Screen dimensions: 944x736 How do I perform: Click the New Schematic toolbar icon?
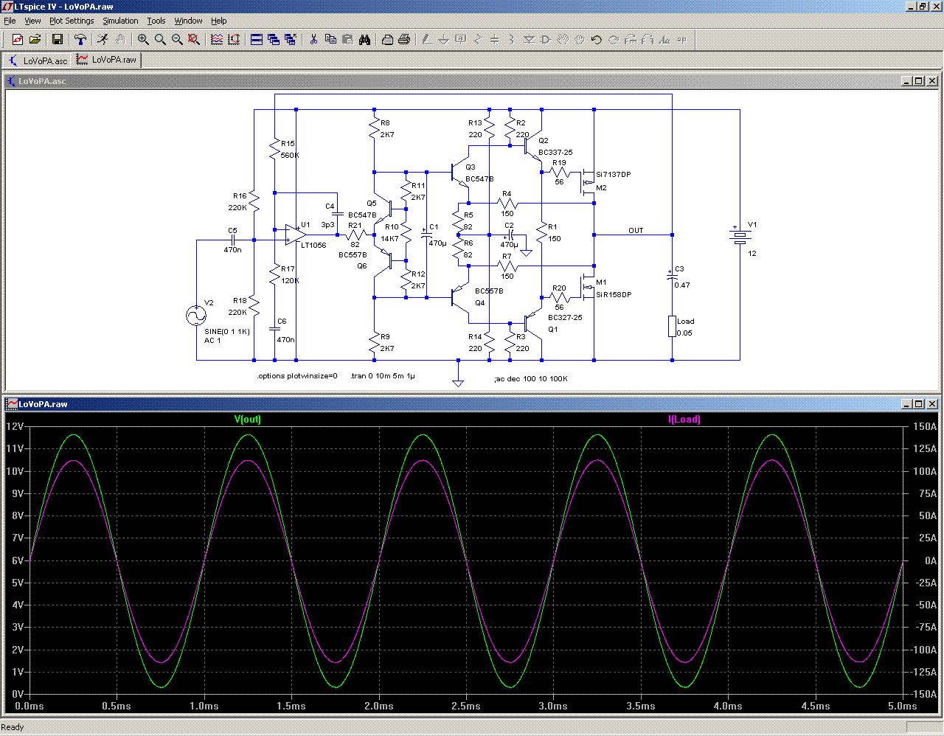pyautogui.click(x=18, y=40)
